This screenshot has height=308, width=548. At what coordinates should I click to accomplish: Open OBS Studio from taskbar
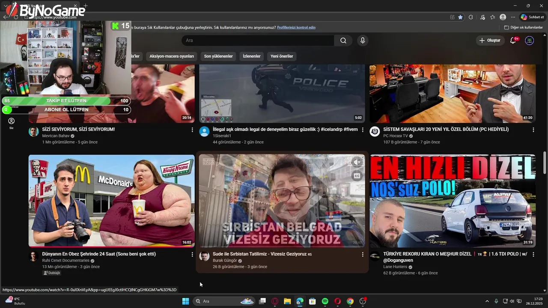click(x=363, y=301)
